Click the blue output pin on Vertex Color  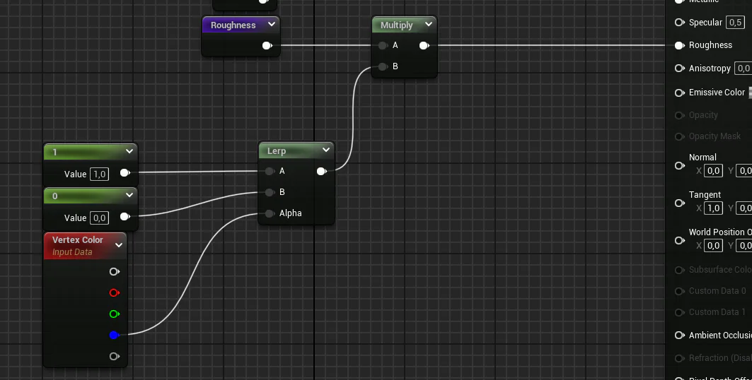point(114,335)
